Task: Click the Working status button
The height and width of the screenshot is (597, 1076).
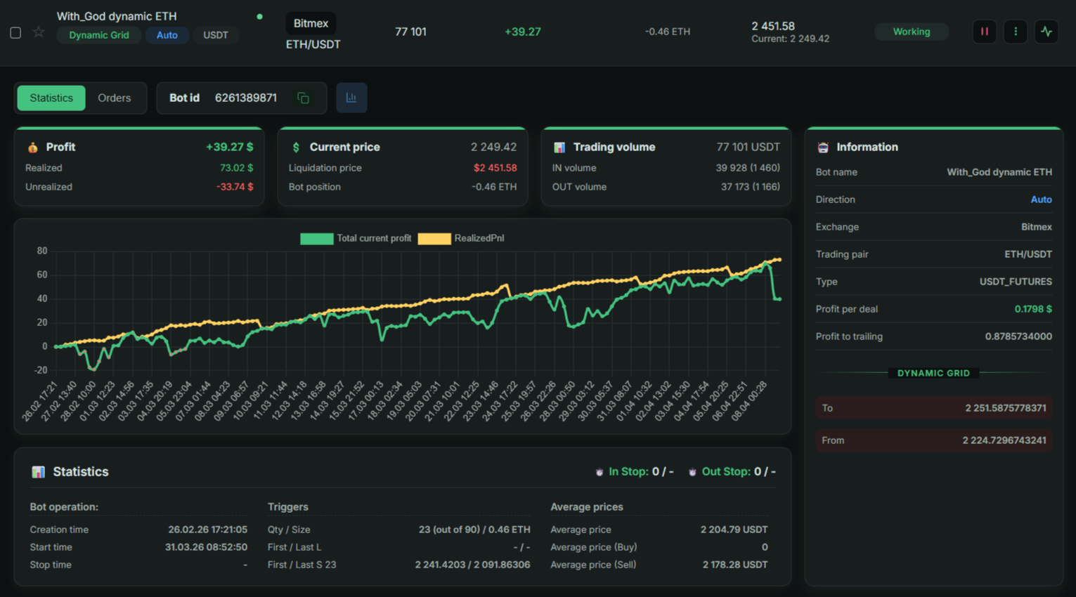Action: point(912,32)
